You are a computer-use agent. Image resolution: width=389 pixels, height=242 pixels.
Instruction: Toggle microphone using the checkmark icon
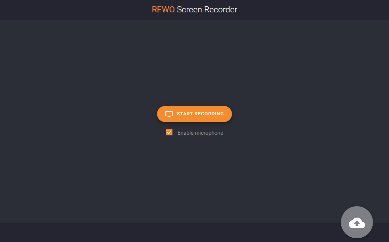pos(169,132)
